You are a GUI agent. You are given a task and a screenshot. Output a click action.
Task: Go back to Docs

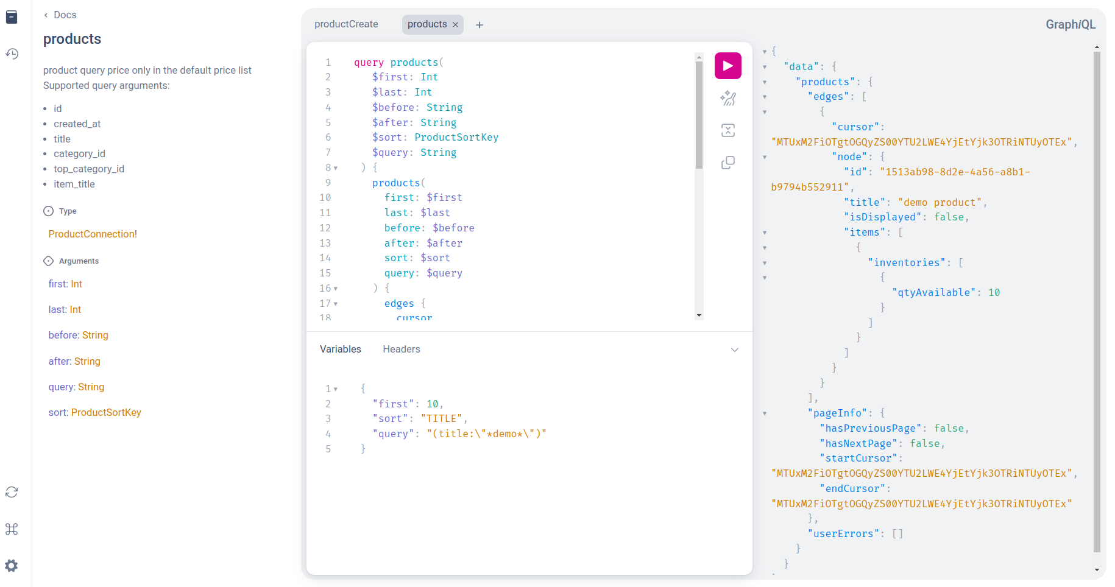60,15
